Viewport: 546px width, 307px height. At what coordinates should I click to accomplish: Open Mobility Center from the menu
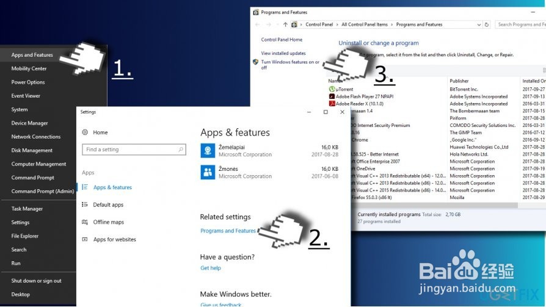[29, 68]
